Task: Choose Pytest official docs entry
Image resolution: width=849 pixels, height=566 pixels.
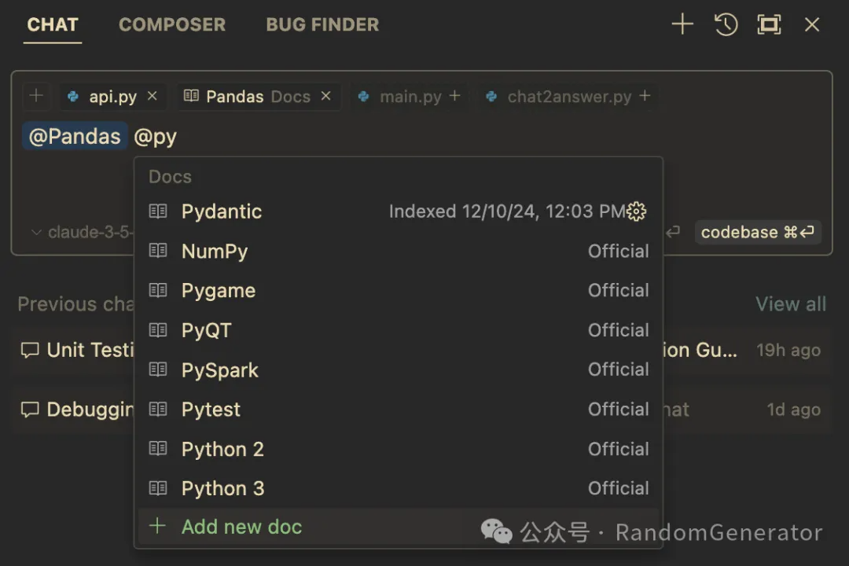Action: point(211,410)
